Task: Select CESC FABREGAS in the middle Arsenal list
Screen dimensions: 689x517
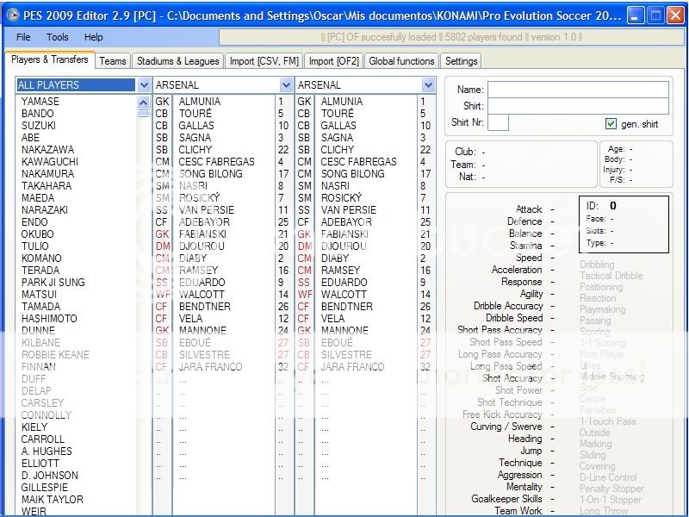Action: (216, 162)
